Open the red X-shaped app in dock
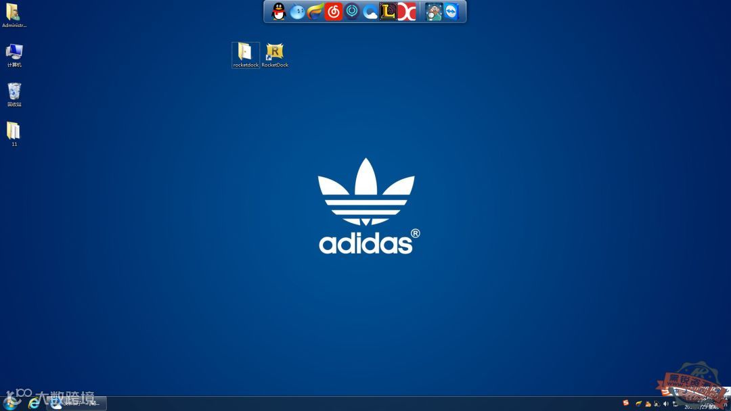 407,11
